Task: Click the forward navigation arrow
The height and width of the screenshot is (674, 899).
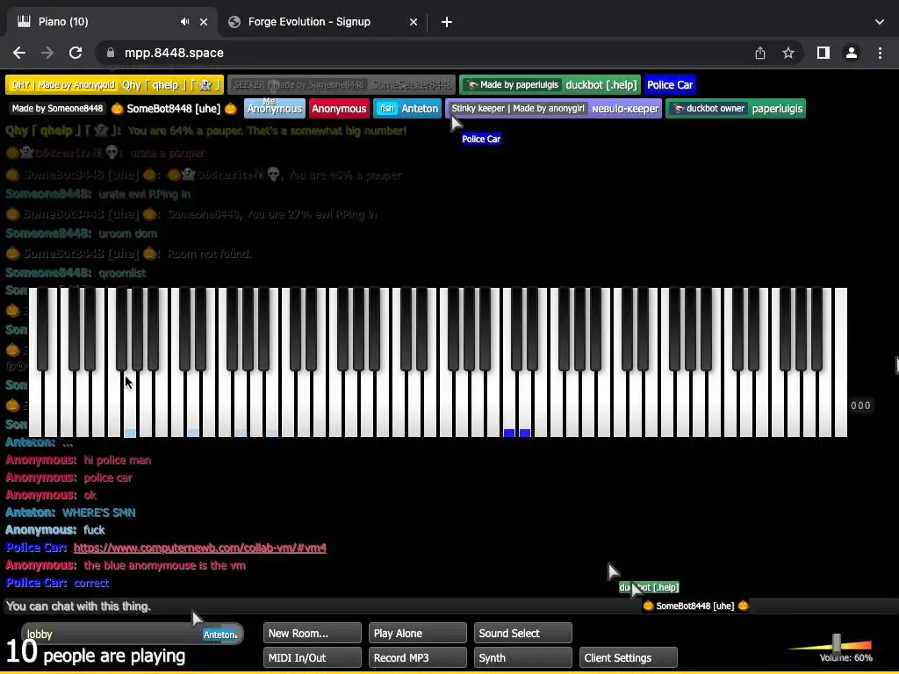Action: (47, 53)
